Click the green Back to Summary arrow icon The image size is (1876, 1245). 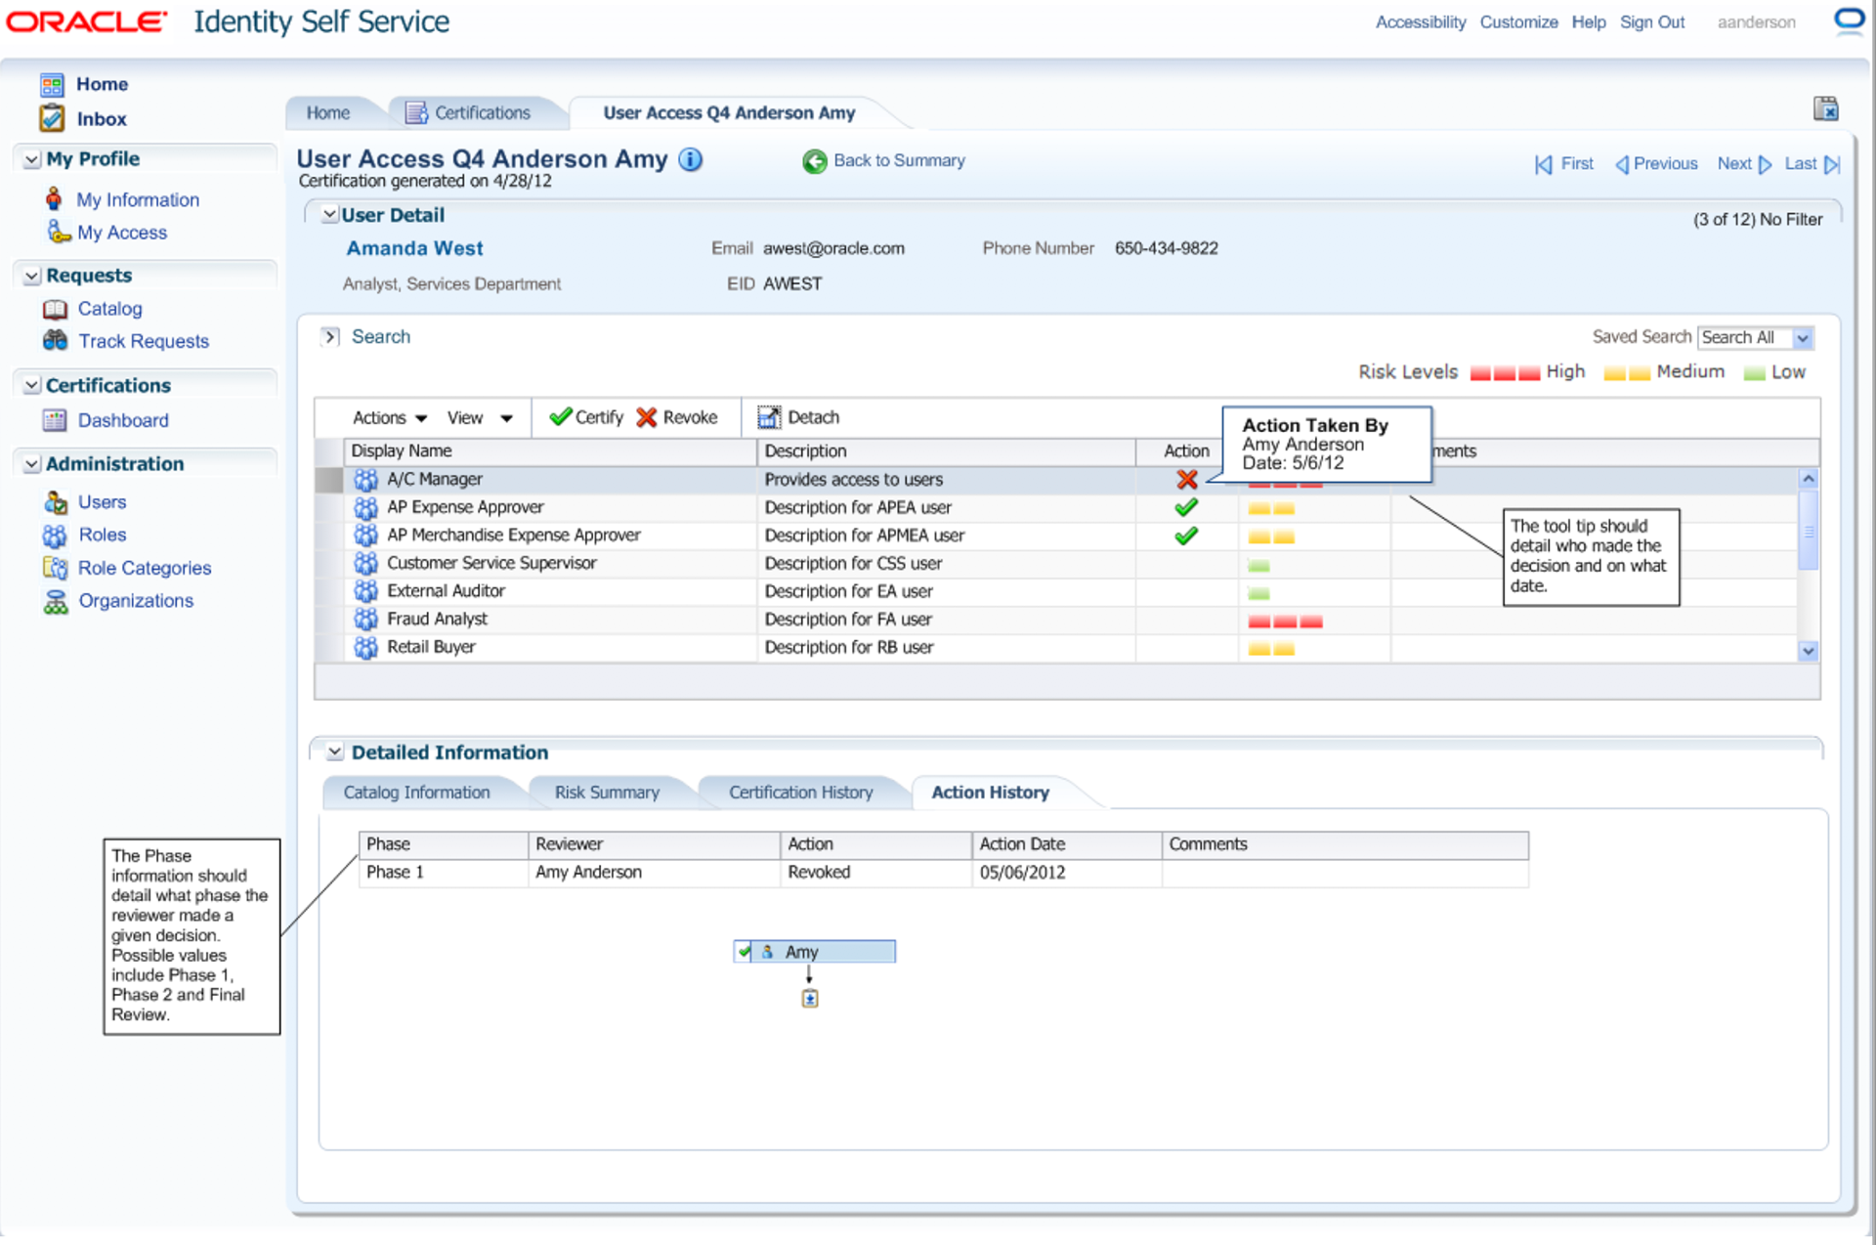814,162
